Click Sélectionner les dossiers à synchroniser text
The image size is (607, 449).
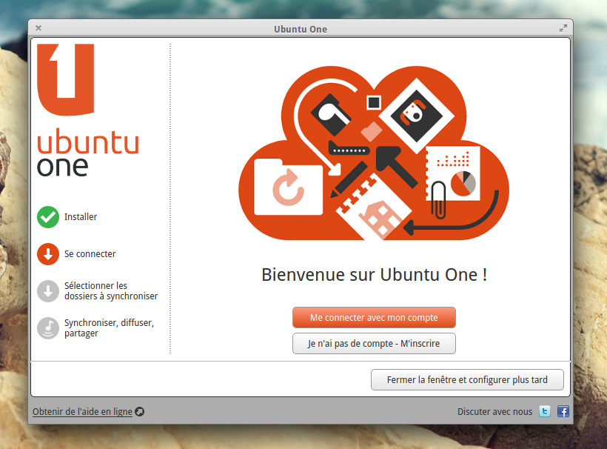(111, 291)
